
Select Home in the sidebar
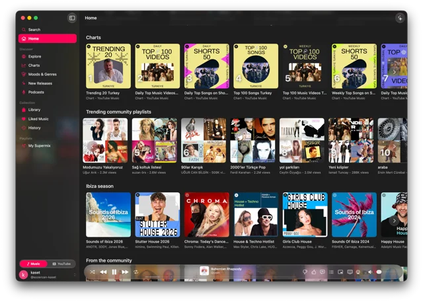(48, 38)
